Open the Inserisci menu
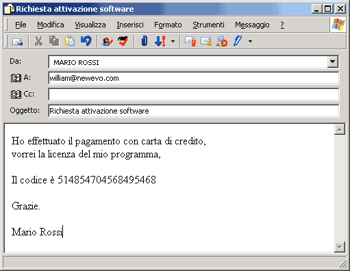The height and width of the screenshot is (271, 350). (x=130, y=25)
